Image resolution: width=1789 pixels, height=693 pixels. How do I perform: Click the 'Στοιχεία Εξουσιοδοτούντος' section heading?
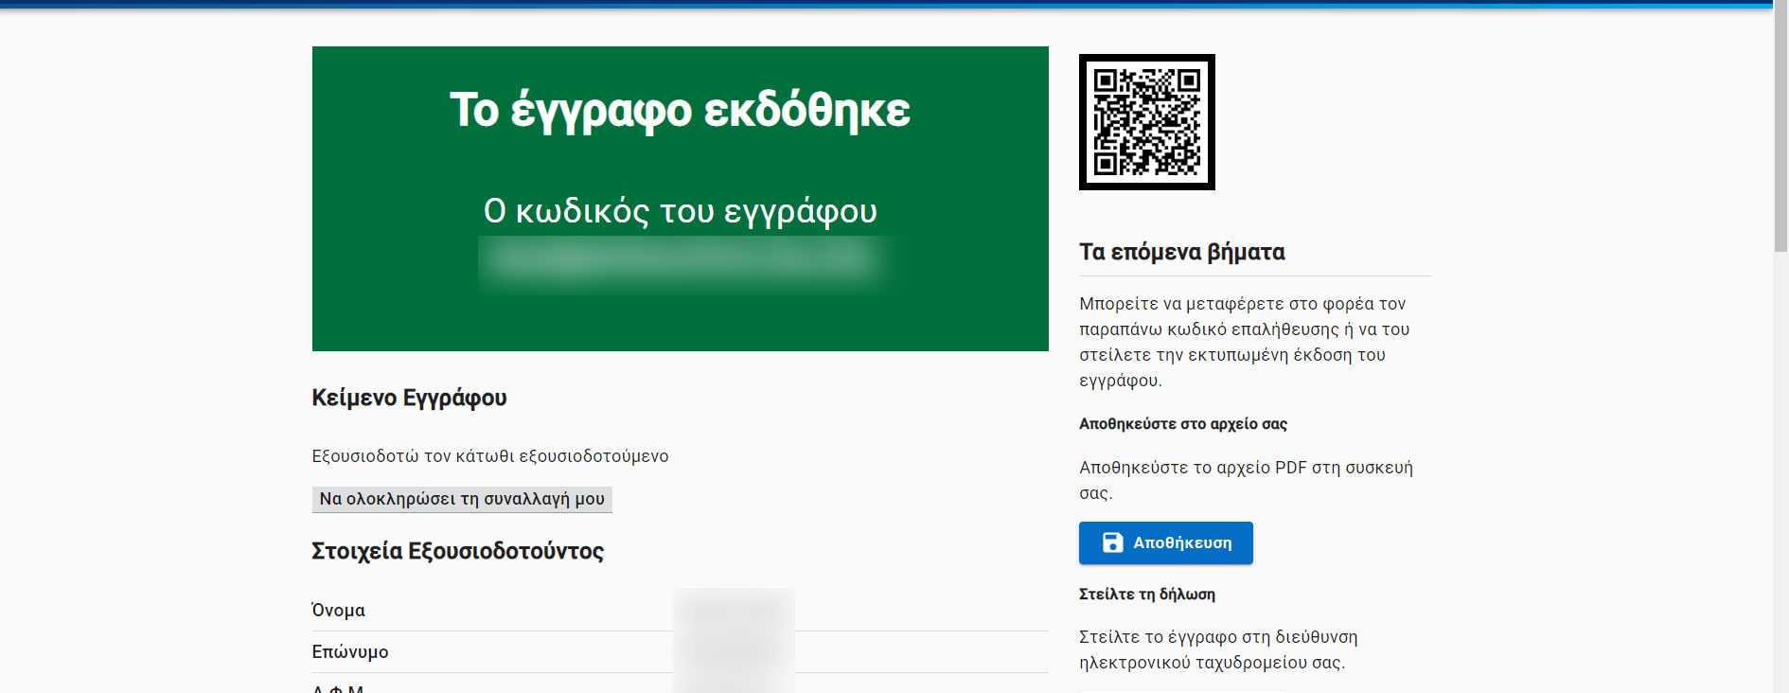[x=457, y=551]
